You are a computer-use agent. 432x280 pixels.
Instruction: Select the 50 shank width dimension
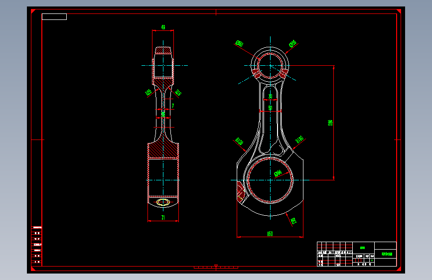click(x=270, y=108)
